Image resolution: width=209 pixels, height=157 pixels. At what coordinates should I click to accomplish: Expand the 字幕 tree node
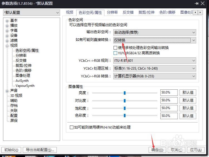(x=7, y=31)
